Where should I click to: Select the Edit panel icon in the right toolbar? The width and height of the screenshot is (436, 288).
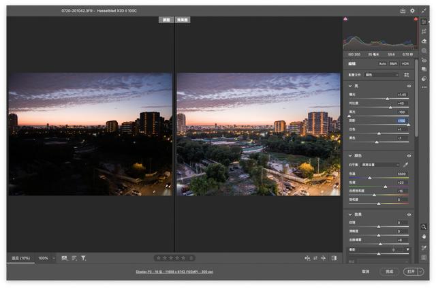coord(424,22)
